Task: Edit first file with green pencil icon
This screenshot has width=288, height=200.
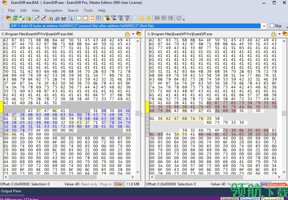Action: pyautogui.click(x=37, y=18)
